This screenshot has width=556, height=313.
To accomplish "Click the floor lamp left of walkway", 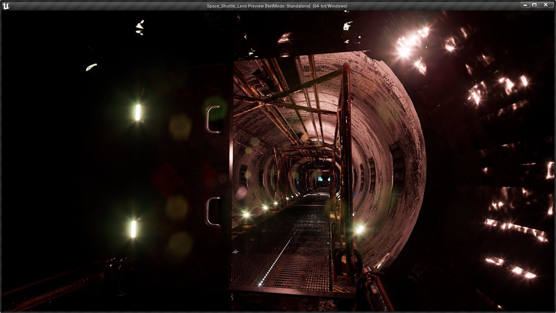I will 246,215.
